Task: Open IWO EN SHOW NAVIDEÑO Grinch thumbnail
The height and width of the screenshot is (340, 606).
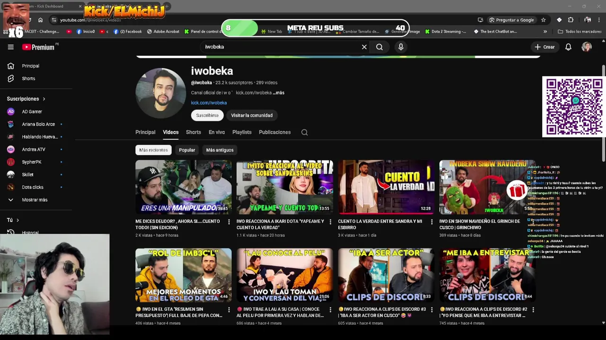Action: (487, 187)
